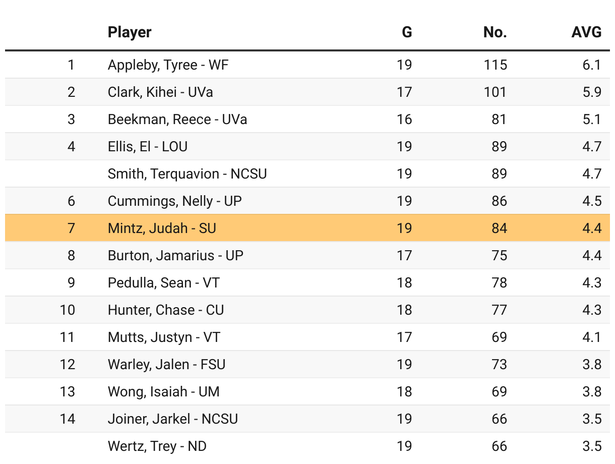
Task: Click Smith, Terquavion - NCSU name
Action: point(187,173)
